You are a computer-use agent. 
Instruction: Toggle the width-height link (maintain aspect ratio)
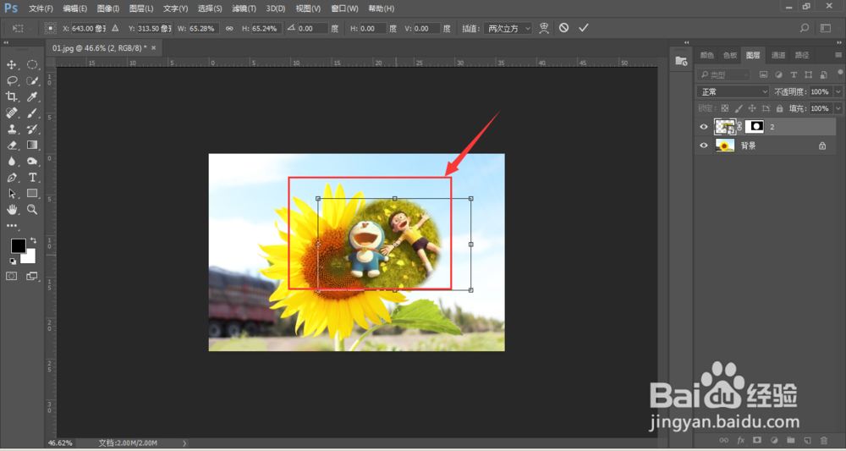pyautogui.click(x=229, y=28)
